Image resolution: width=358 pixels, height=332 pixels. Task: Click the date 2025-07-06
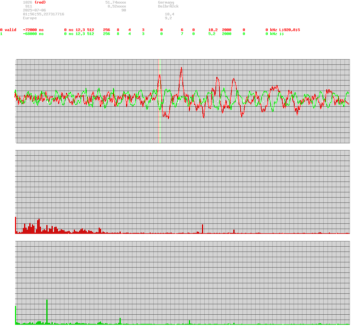point(34,10)
